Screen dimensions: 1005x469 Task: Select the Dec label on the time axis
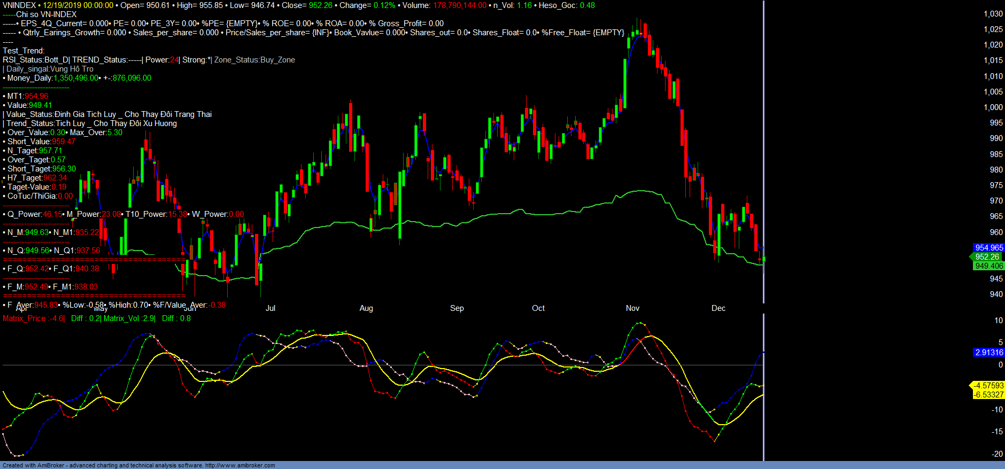(x=718, y=308)
